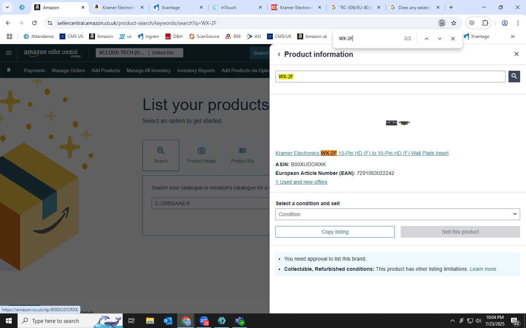This screenshot has height=328, width=526.
Task: Open File Explorer from taskbar
Action: pyautogui.click(x=150, y=321)
